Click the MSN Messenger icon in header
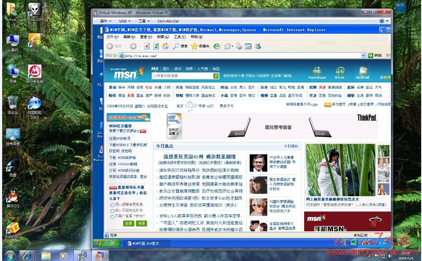This screenshot has height=261, width=422. coord(317,72)
